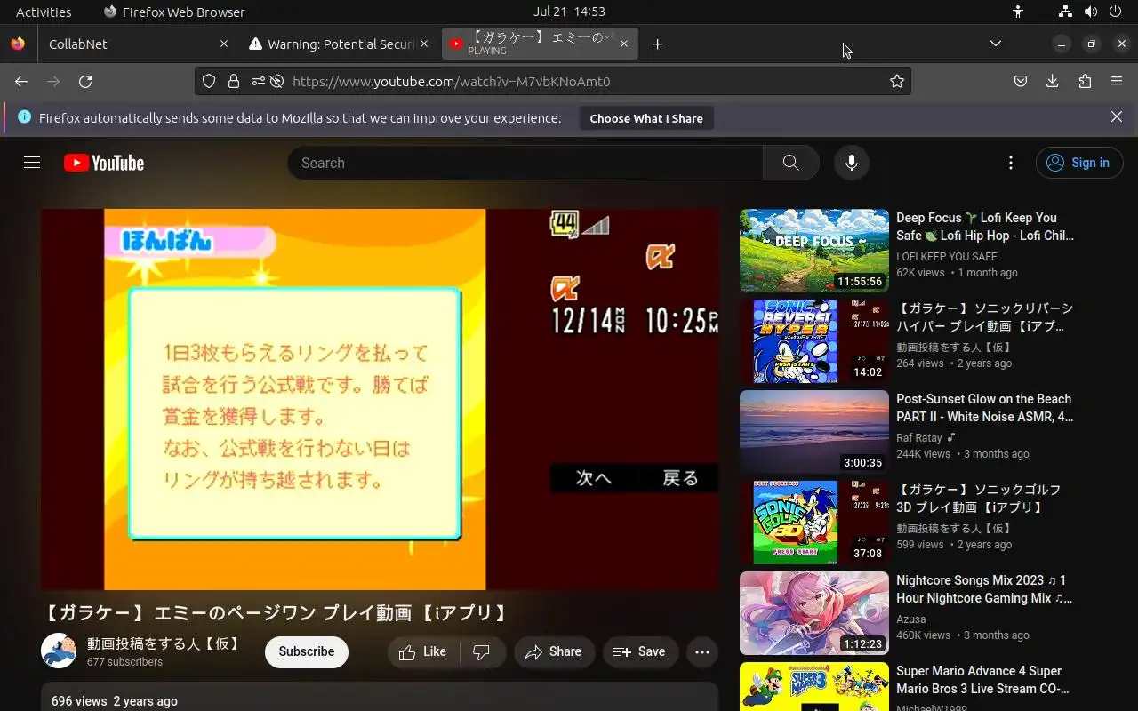Open Deep Focus Lofi video thumbnail
This screenshot has width=1138, height=711.
click(814, 251)
